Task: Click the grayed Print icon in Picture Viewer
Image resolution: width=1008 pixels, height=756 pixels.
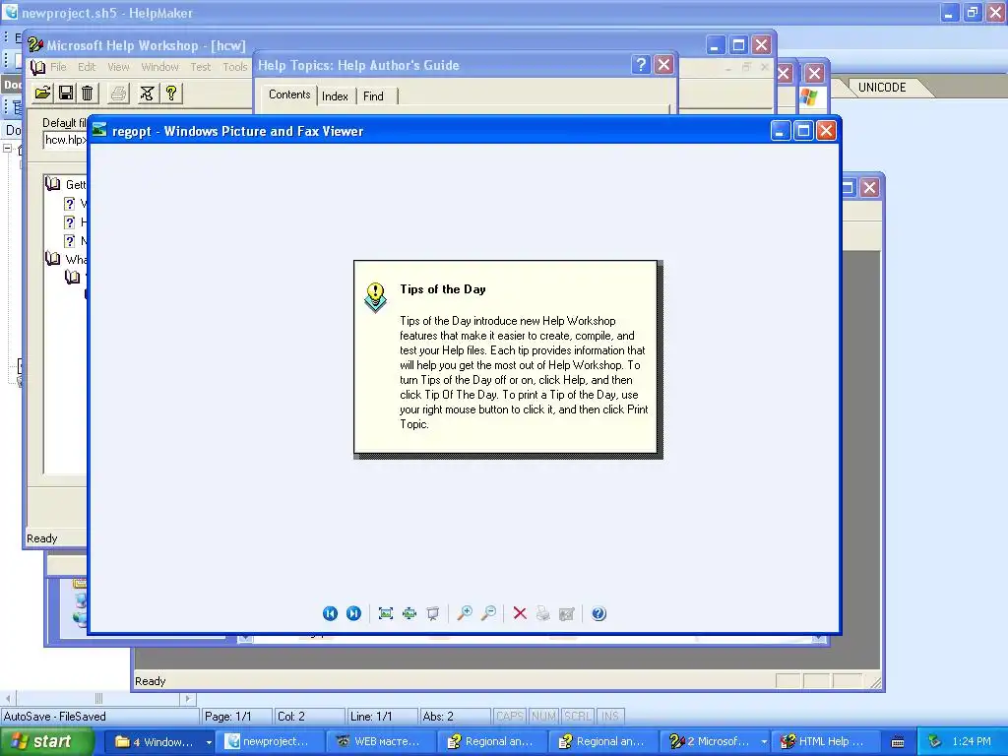Action: tap(543, 613)
